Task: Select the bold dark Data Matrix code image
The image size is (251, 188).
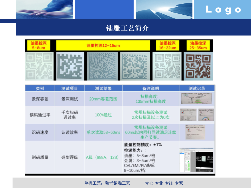Action: (x=70, y=66)
